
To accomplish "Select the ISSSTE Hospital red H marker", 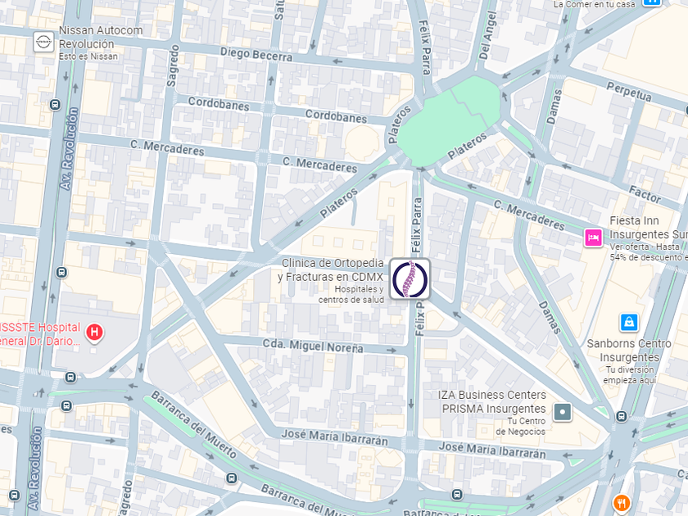I will 94,333.
